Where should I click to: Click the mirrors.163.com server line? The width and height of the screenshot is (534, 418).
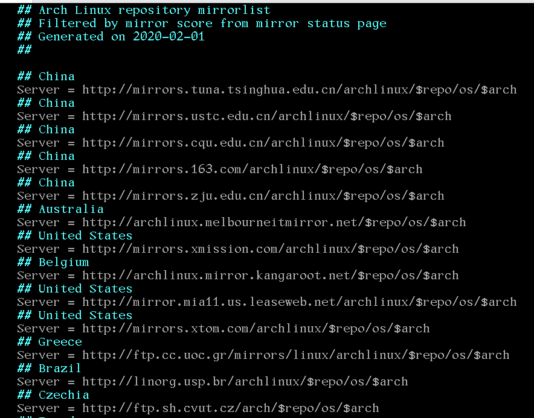(x=220, y=169)
